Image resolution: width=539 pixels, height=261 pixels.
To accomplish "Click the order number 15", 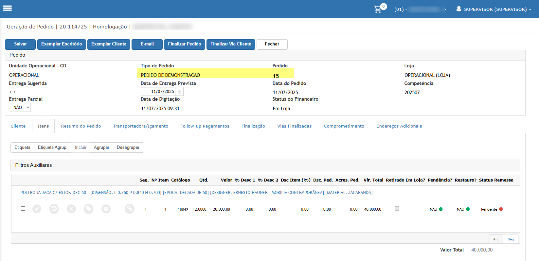I will (x=276, y=76).
